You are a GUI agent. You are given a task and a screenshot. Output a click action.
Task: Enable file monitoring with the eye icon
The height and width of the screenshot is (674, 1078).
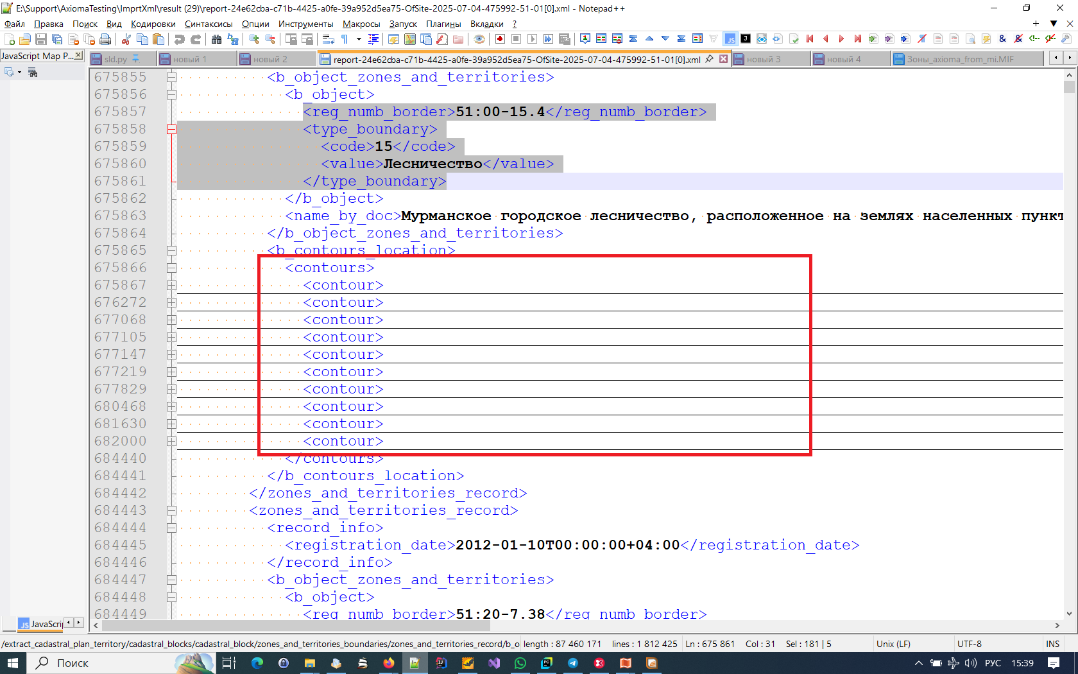point(479,39)
